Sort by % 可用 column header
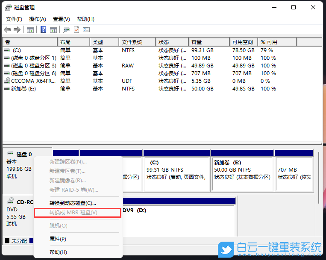 (277, 42)
